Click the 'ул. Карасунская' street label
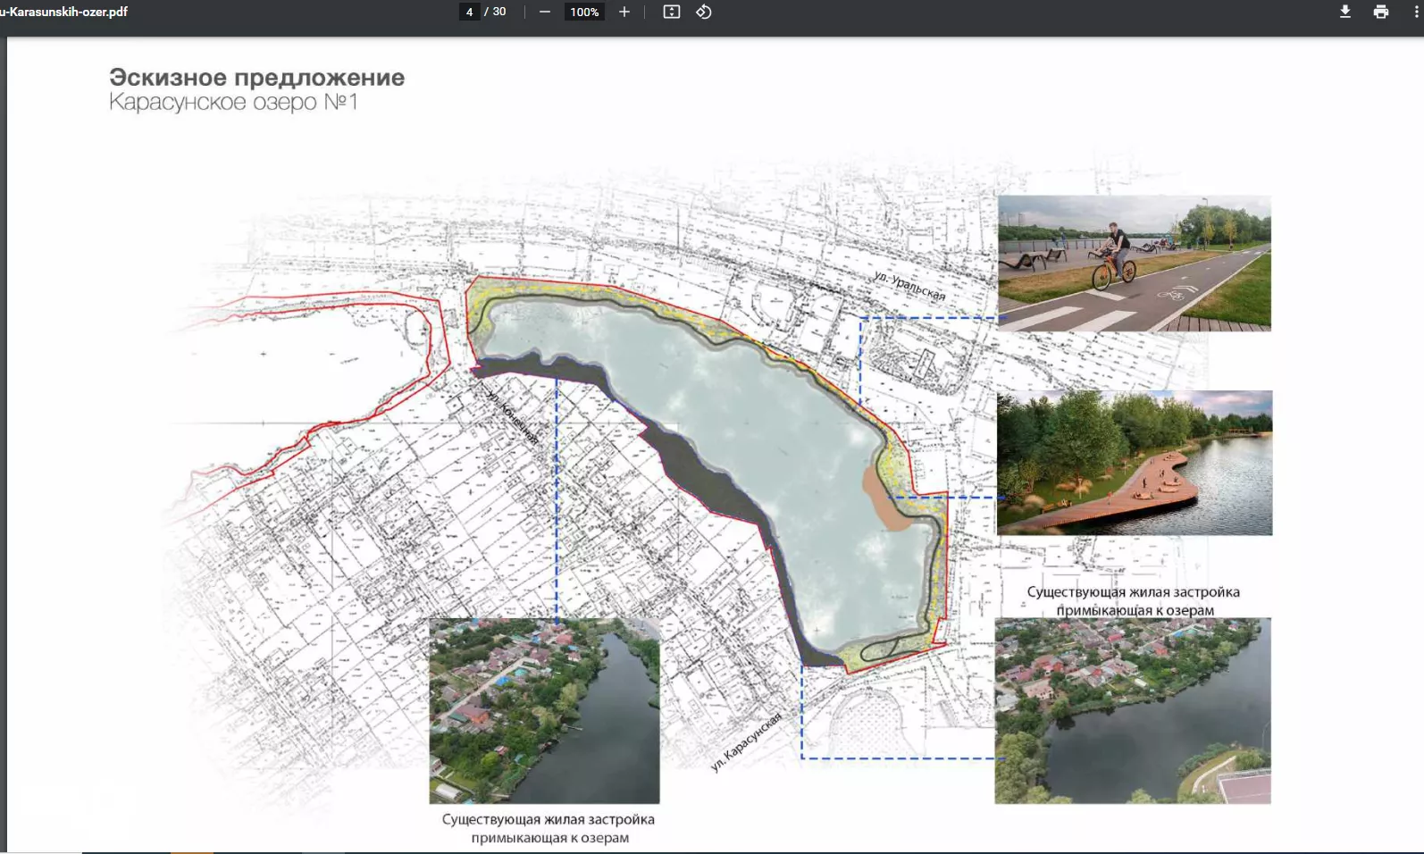This screenshot has height=854, width=1424. [746, 741]
